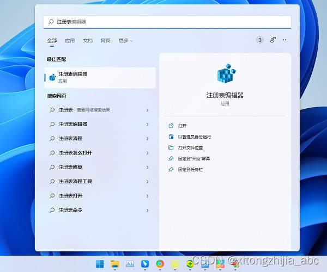Expand chevron next to 注册表 - 查看网络搜索结果
The height and width of the screenshot is (272, 327).
pyautogui.click(x=148, y=110)
